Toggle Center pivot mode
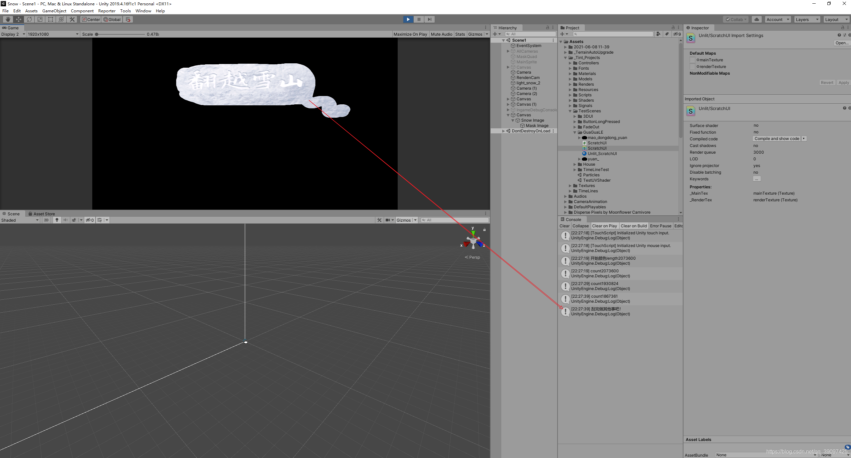Screen dimensions: 851x458 click(90, 19)
